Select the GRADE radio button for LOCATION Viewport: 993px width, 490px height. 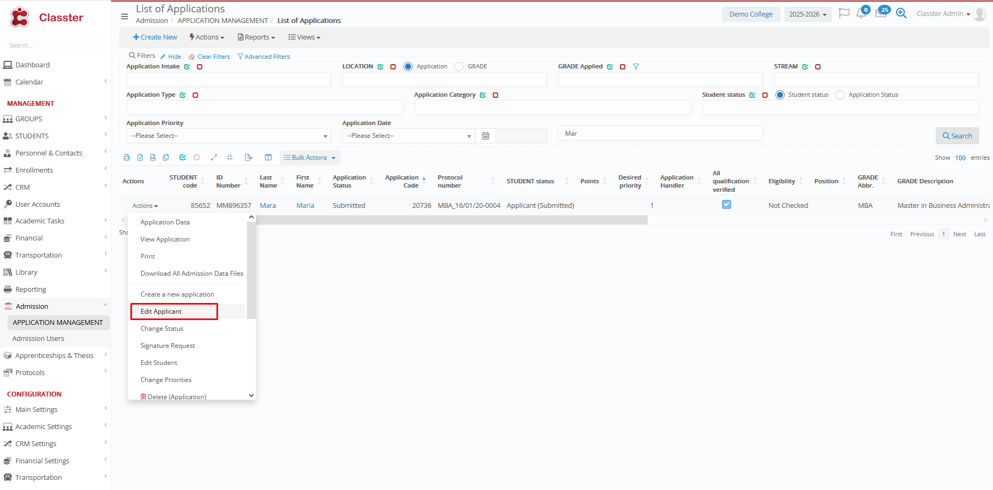[459, 67]
